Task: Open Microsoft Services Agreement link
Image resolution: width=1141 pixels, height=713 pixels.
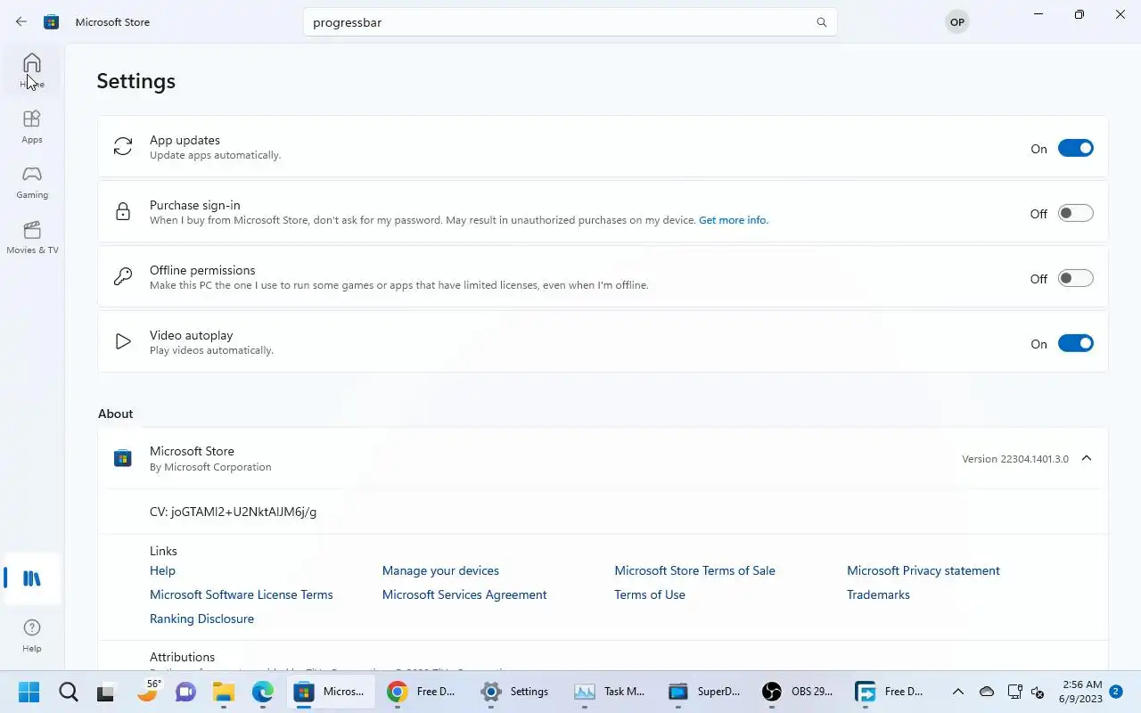Action: pos(464,594)
